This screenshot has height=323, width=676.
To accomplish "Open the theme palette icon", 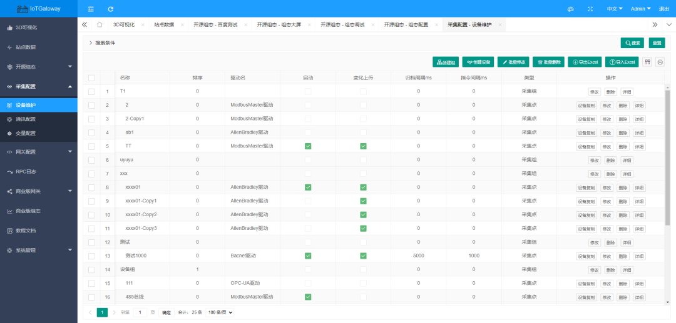I will (570, 9).
